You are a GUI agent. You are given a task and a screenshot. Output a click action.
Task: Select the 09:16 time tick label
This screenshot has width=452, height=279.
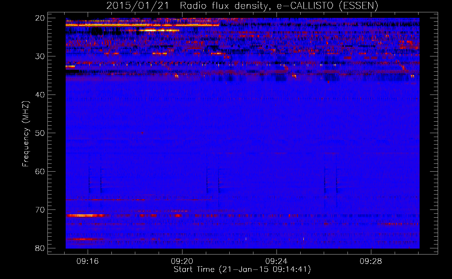pos(88,261)
